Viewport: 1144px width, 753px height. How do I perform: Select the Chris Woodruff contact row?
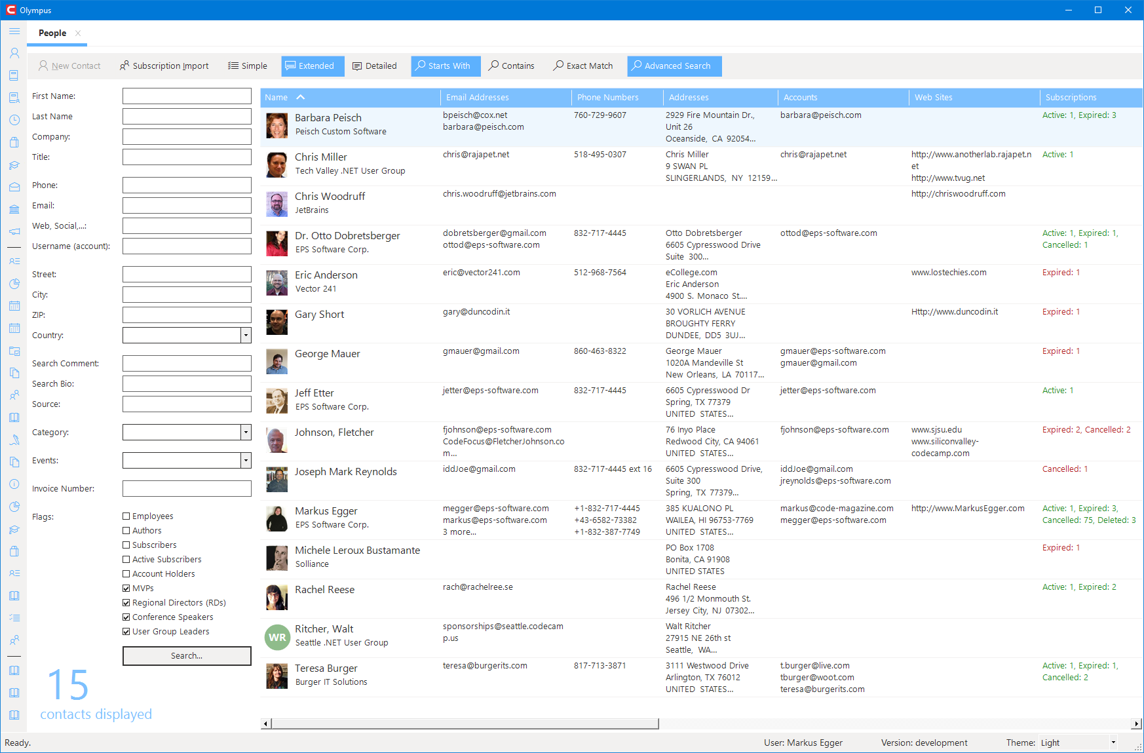pyautogui.click(x=701, y=205)
